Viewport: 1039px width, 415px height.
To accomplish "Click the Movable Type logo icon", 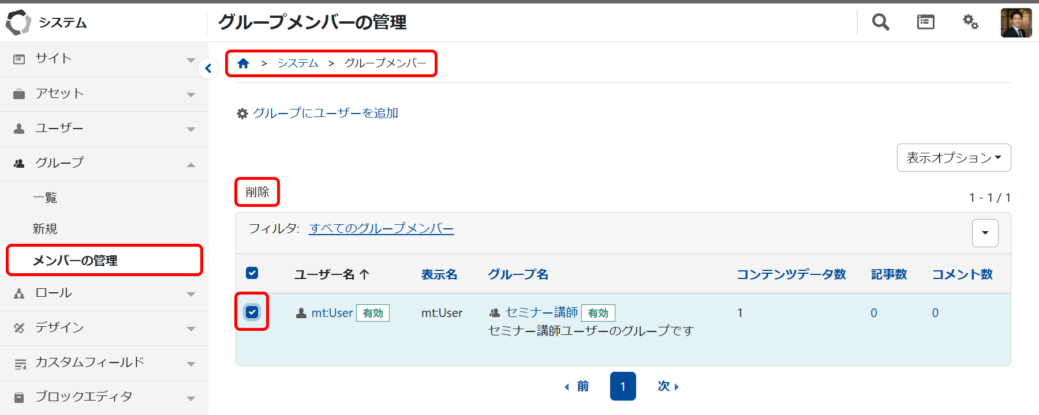I will (x=18, y=22).
